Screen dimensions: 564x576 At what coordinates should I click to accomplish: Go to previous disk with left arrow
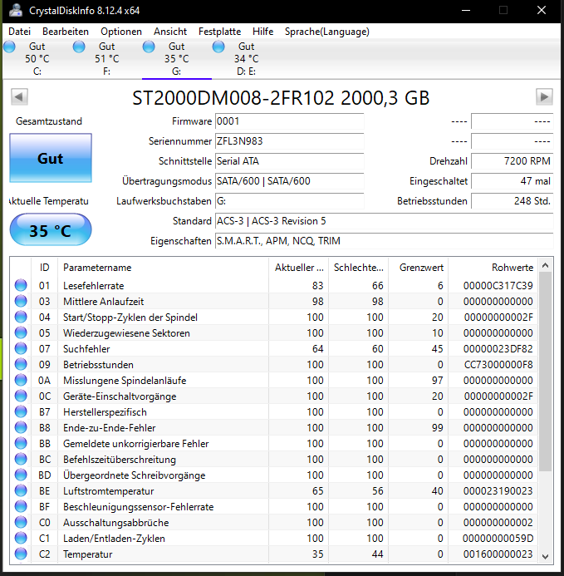[19, 97]
